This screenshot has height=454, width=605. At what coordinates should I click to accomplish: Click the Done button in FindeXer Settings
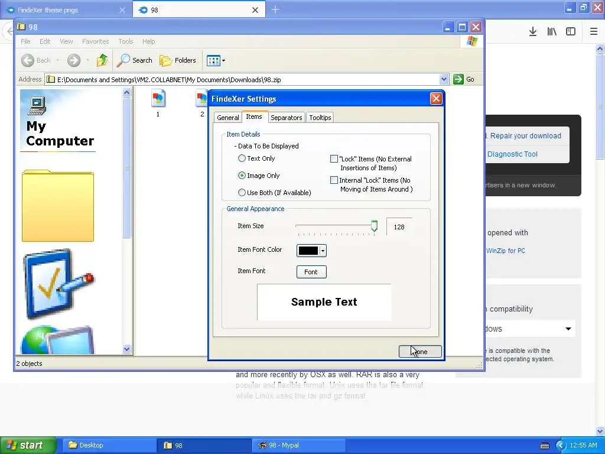pos(420,352)
